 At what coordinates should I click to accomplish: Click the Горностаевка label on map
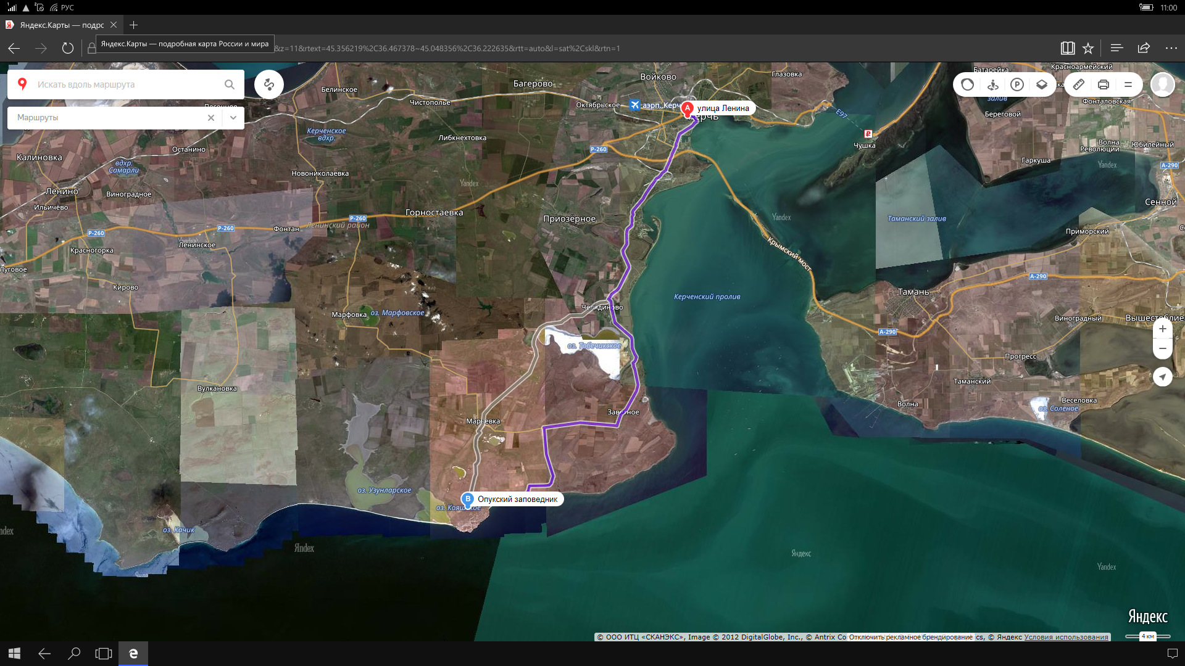pos(434,212)
